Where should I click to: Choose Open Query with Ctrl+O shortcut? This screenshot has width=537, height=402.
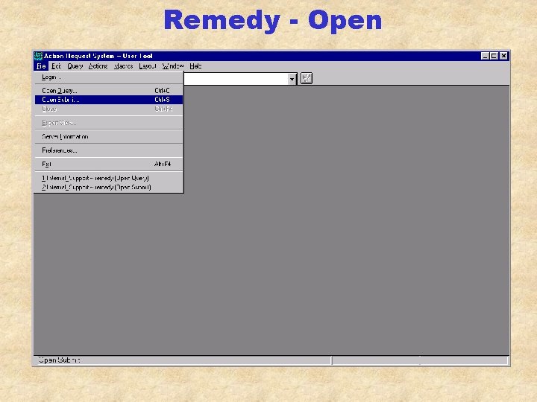click(x=109, y=91)
